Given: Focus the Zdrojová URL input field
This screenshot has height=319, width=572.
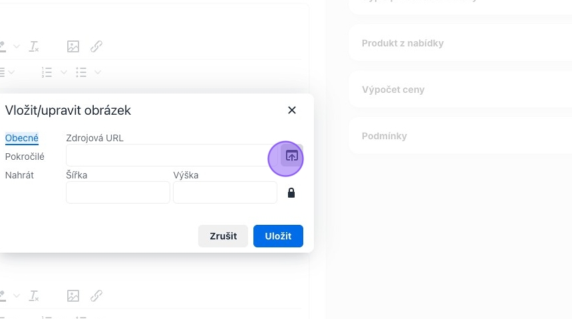Looking at the screenshot, I should [x=172, y=155].
